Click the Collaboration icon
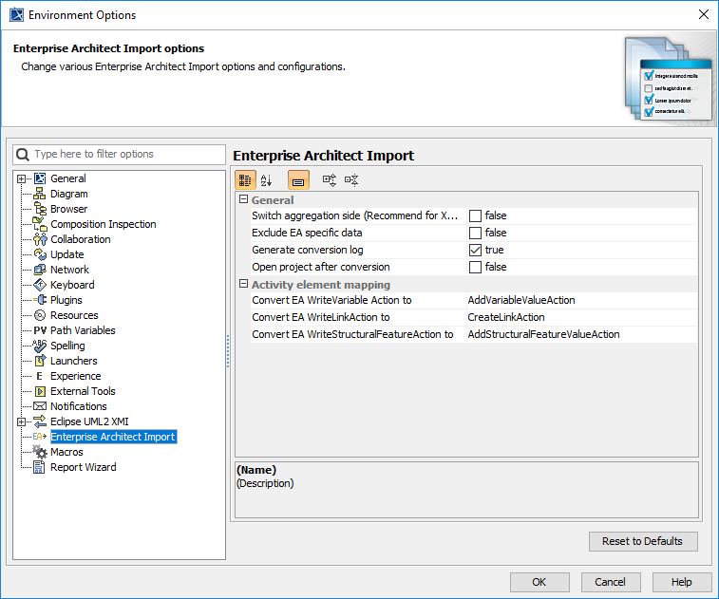 (x=40, y=239)
